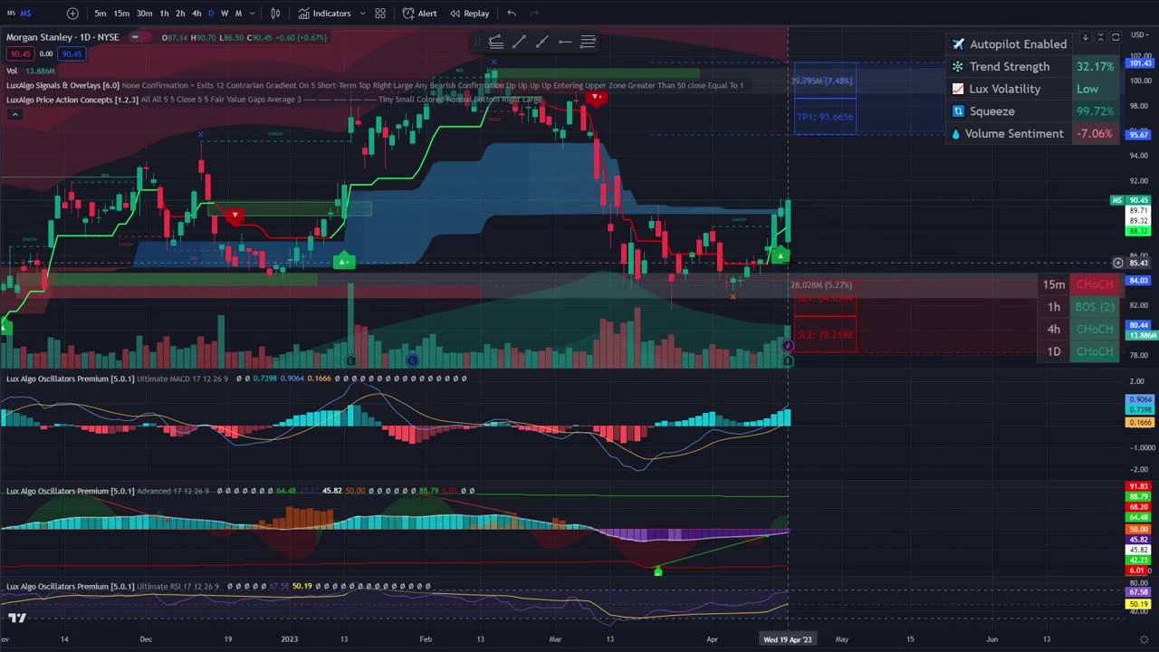Image resolution: width=1159 pixels, height=652 pixels.
Task: Undo the last chart action
Action: point(512,14)
